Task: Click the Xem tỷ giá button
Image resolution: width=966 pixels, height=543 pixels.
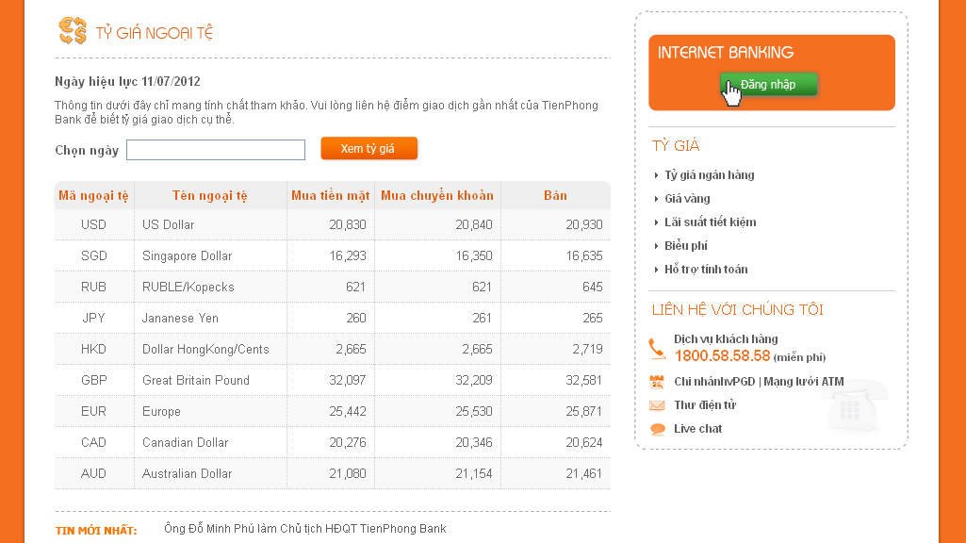Action: pyautogui.click(x=368, y=149)
